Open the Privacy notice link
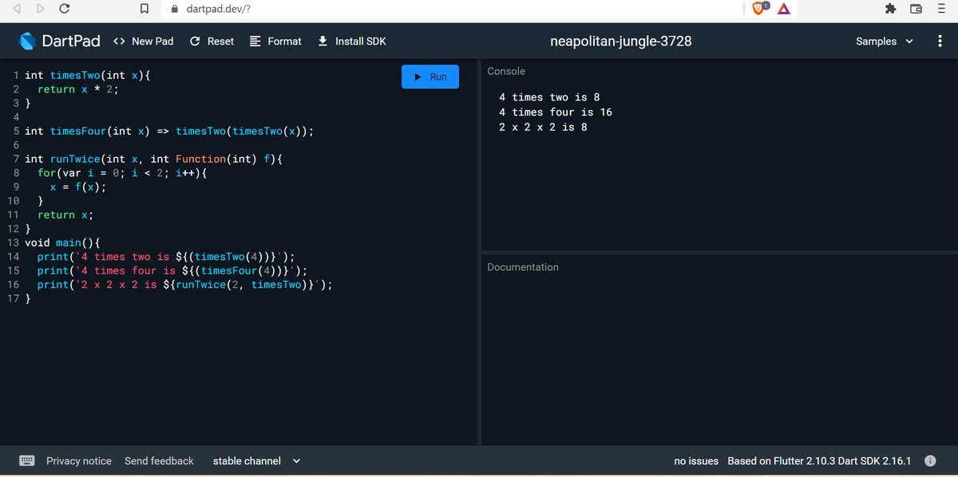This screenshot has height=477, width=958. (79, 461)
